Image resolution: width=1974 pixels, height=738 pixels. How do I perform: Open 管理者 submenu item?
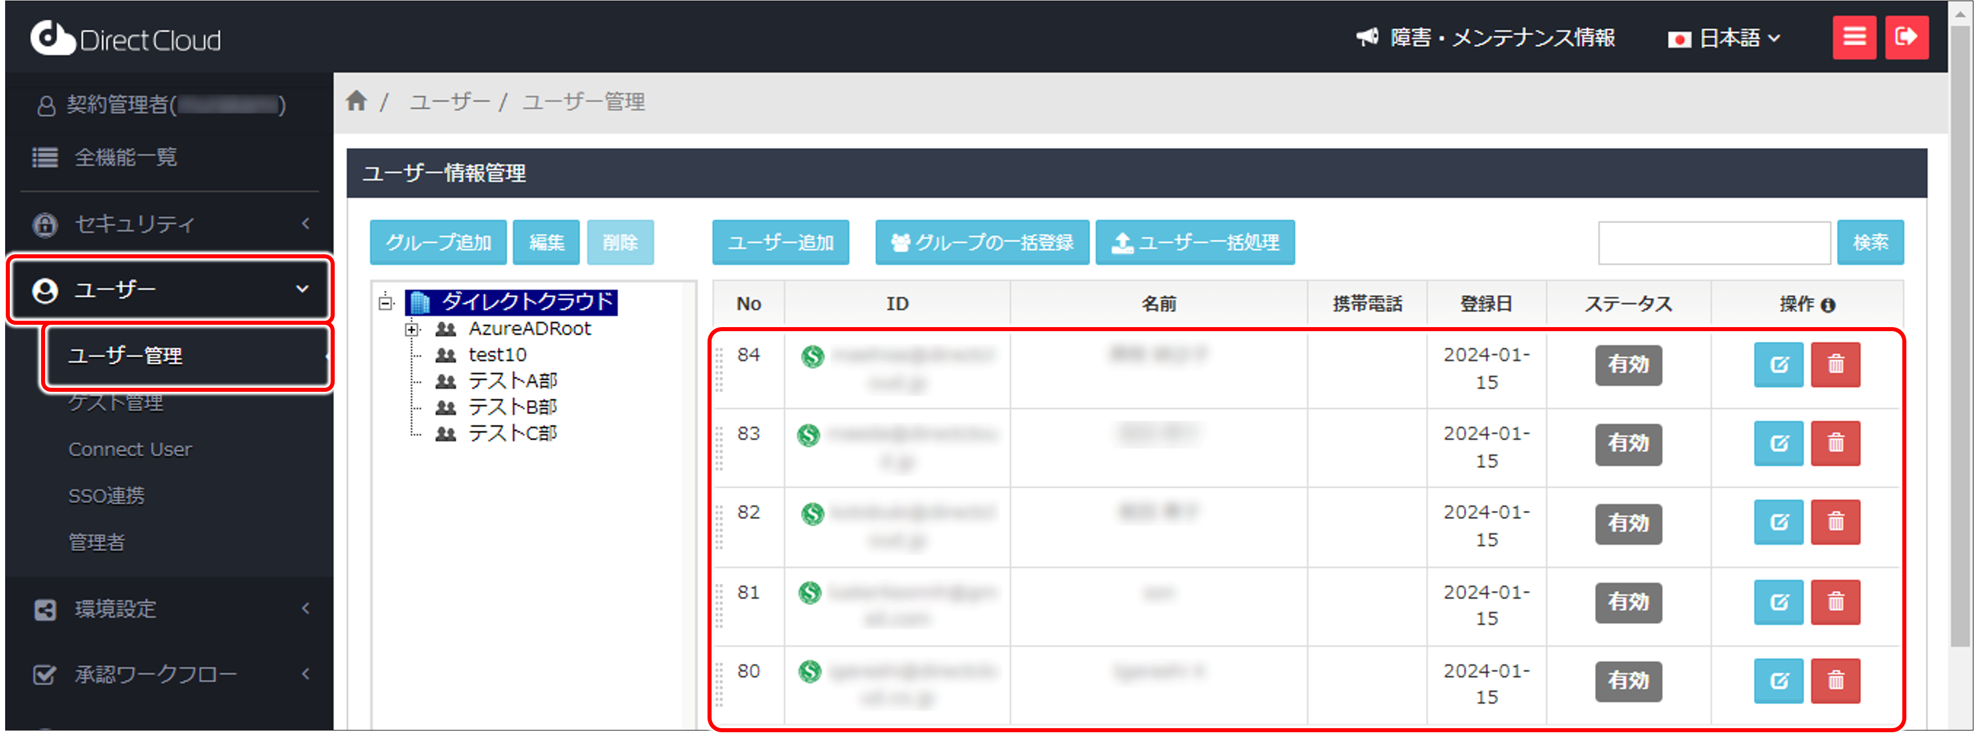pyautogui.click(x=97, y=543)
